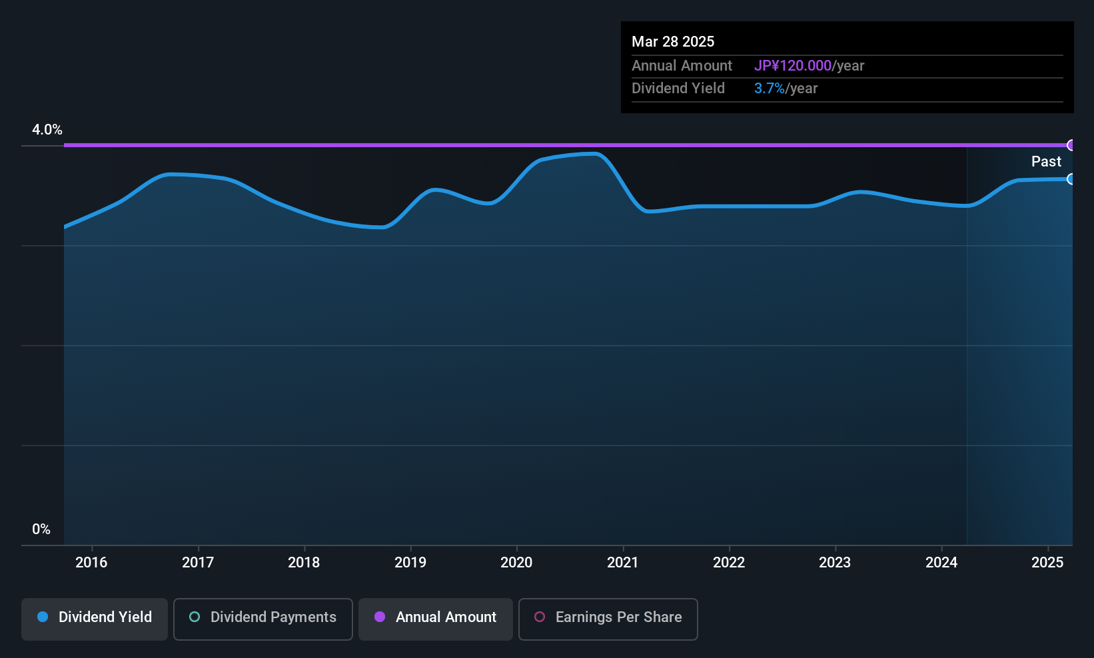Select the 2025 x-axis label
1094x658 pixels.
[x=1047, y=562]
